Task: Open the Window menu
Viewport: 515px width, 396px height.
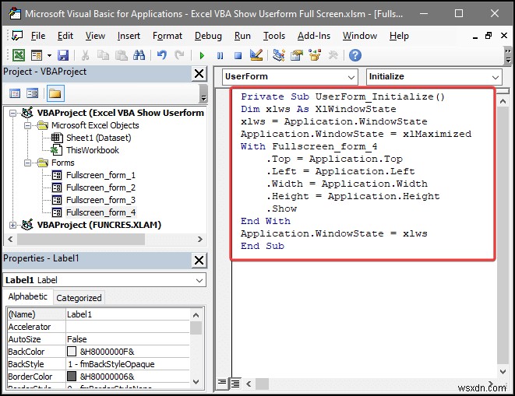Action: 360,36
